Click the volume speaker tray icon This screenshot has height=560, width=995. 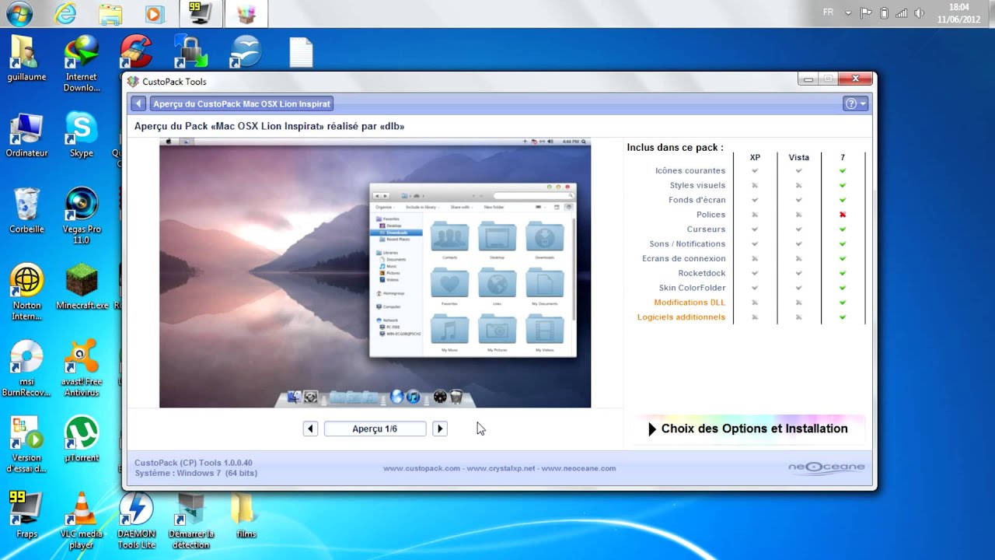click(920, 13)
